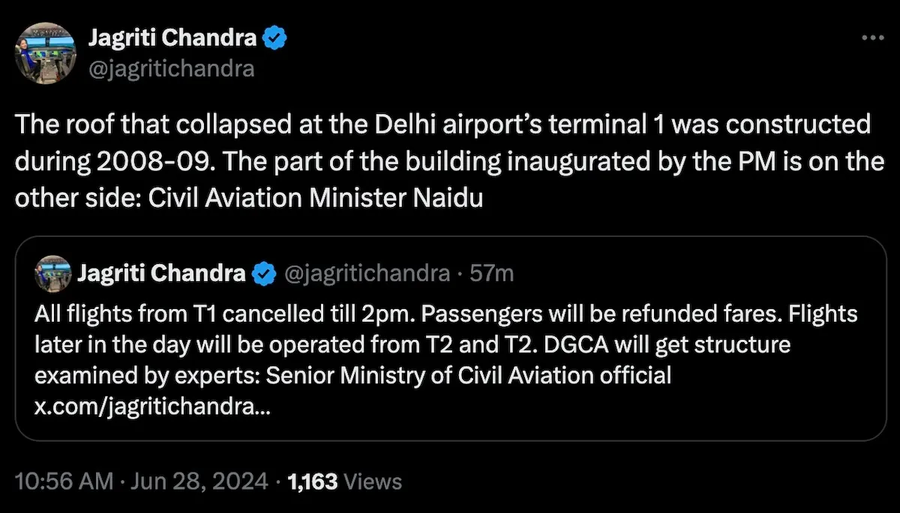Screen dimensions: 900x513
Task: Click the @jagritichandra handle under the main name
Action: [171, 69]
